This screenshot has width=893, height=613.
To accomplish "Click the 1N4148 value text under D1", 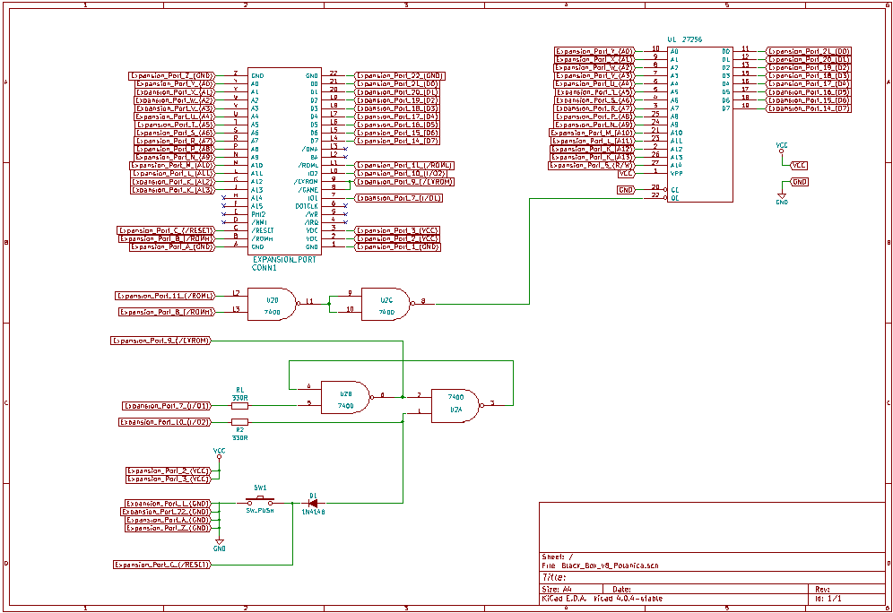I will click(x=313, y=513).
